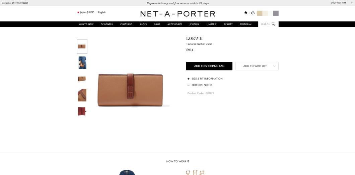Collapse Editors' Notes minus icon
Screen dimensions: 355x175
(188, 85)
